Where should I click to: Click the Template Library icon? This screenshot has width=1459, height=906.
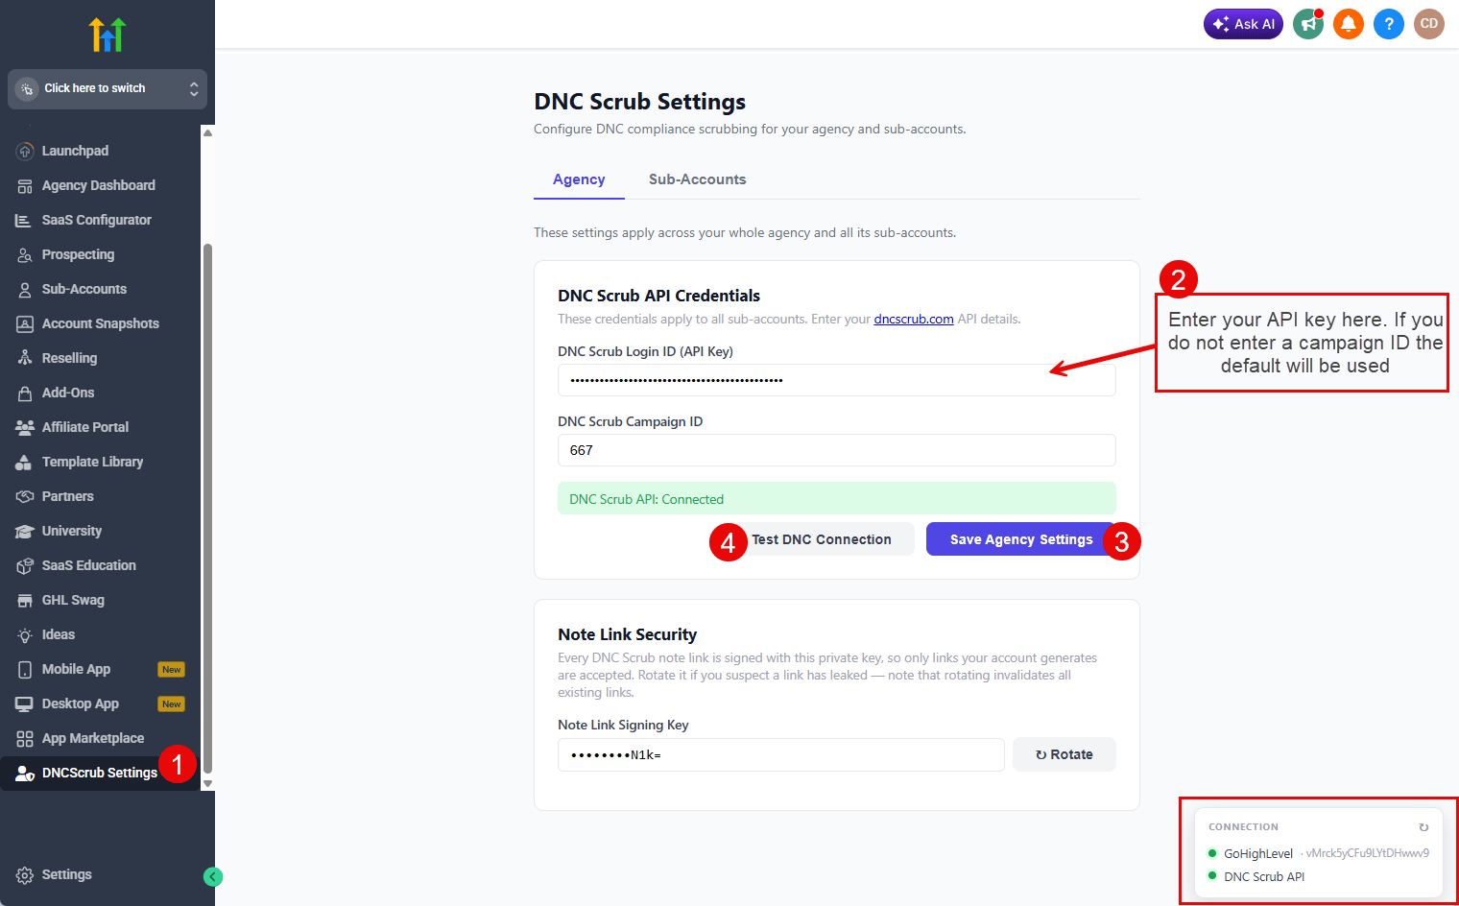(x=25, y=462)
